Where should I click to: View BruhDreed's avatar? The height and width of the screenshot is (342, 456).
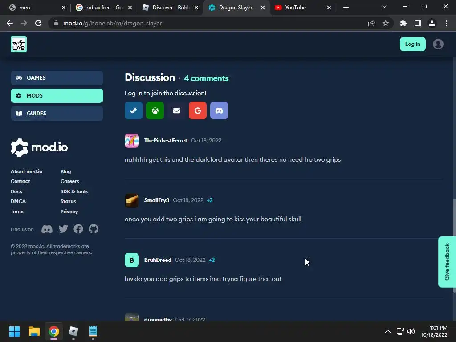click(132, 260)
